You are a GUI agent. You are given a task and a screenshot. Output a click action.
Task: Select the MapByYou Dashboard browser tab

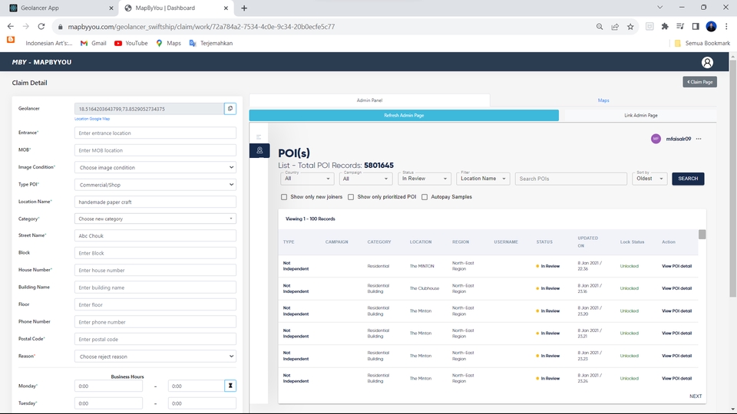(x=175, y=8)
